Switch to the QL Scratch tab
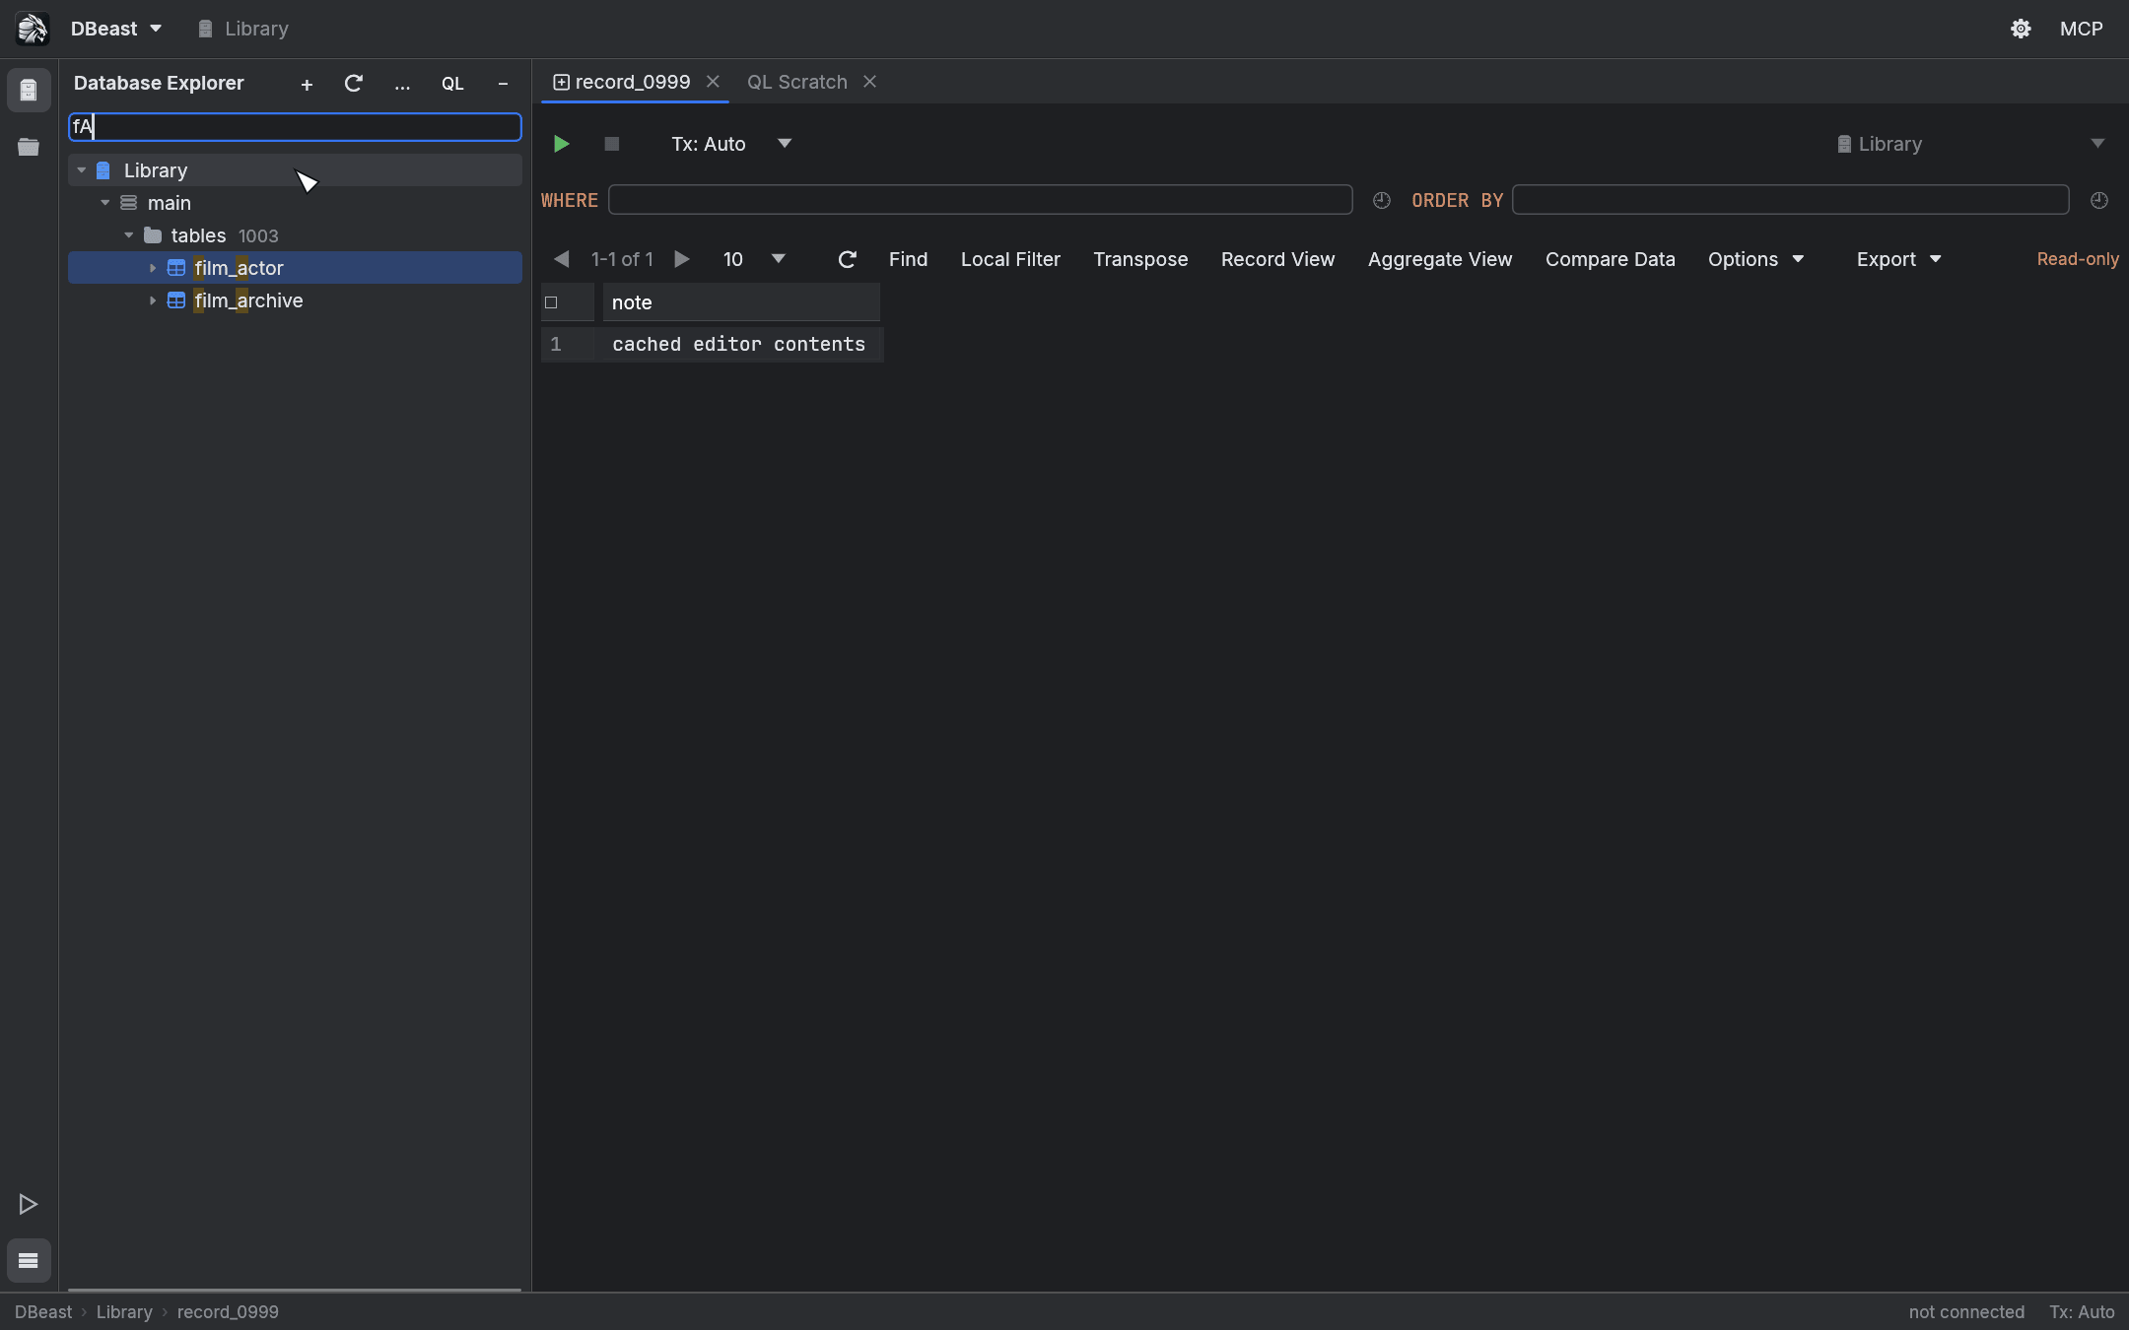Image resolution: width=2129 pixels, height=1330 pixels. click(796, 82)
